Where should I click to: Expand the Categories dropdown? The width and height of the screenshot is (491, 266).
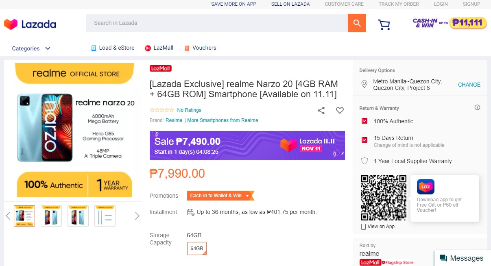(x=31, y=48)
